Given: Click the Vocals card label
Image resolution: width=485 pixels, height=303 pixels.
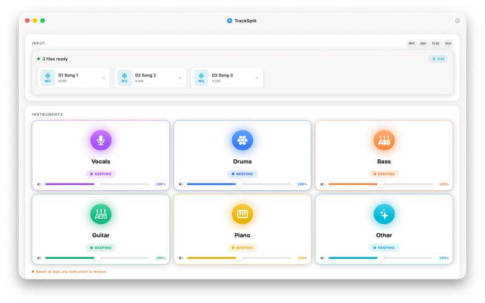Looking at the screenshot, I should coord(101,161).
